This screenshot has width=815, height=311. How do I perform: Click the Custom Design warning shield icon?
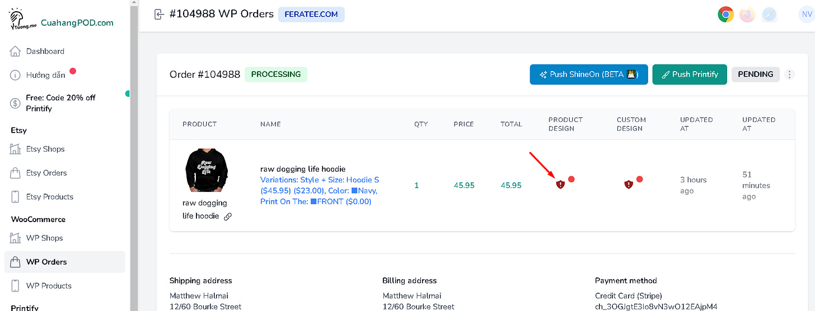pyautogui.click(x=629, y=184)
